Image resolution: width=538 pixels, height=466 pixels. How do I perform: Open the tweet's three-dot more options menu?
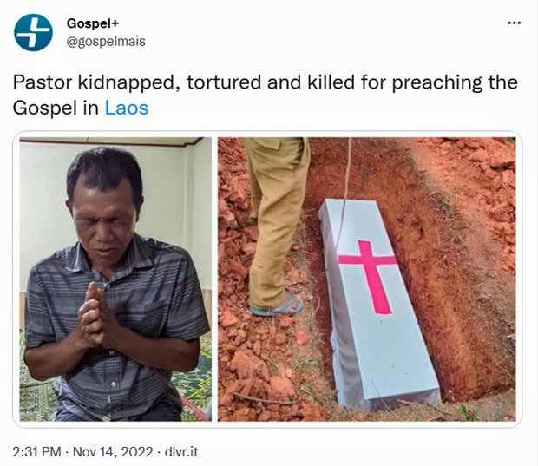coord(514,23)
